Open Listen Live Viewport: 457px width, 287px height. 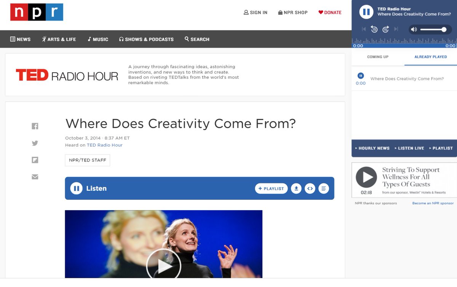(409, 148)
